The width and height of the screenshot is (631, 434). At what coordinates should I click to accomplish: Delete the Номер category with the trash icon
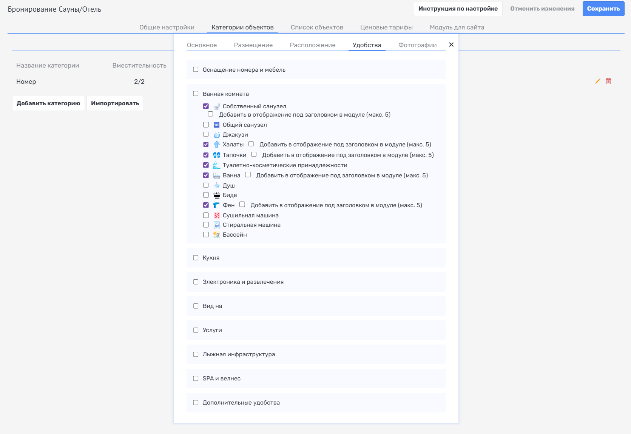pyautogui.click(x=608, y=81)
